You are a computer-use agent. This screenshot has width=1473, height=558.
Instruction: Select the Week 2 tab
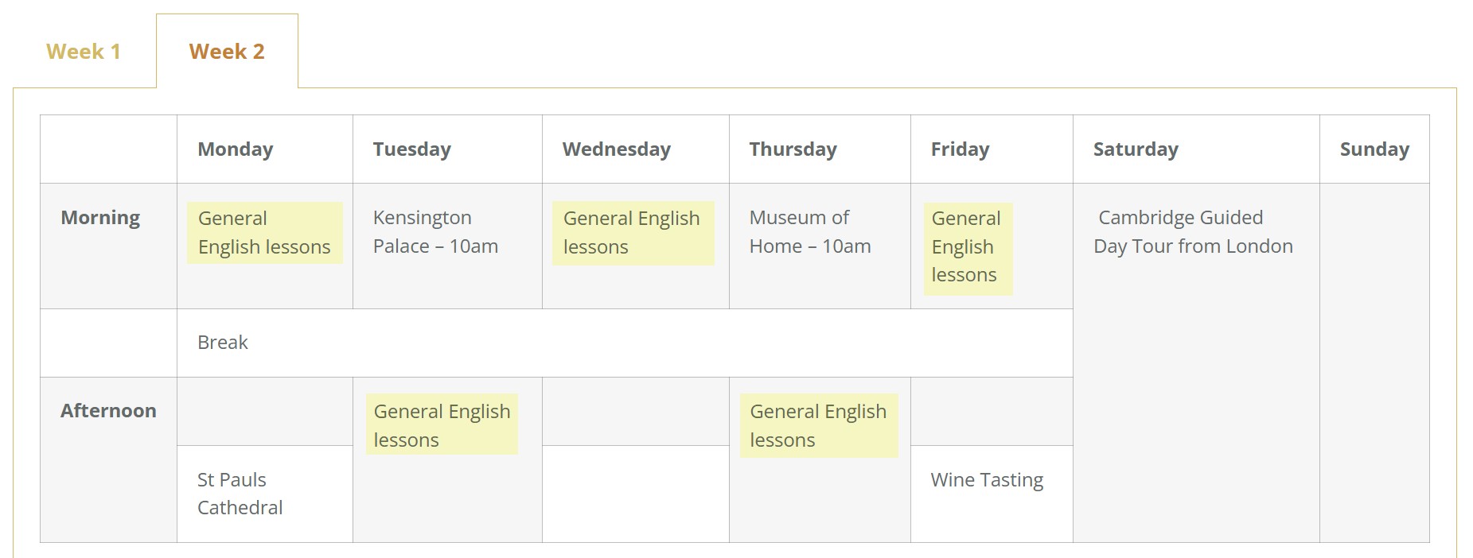(227, 52)
